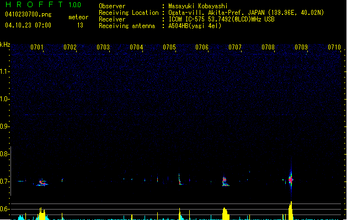Click the Ogata-vill. Akita-Pref. JAPAN location text
This screenshot has width=347, height=220.
(217, 13)
